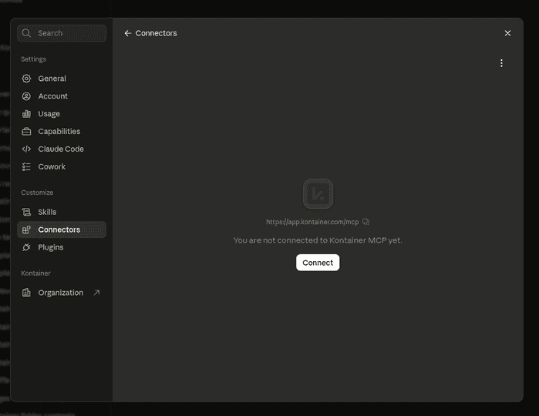The height and width of the screenshot is (416, 539).
Task: Open Account settings
Action: click(62, 96)
